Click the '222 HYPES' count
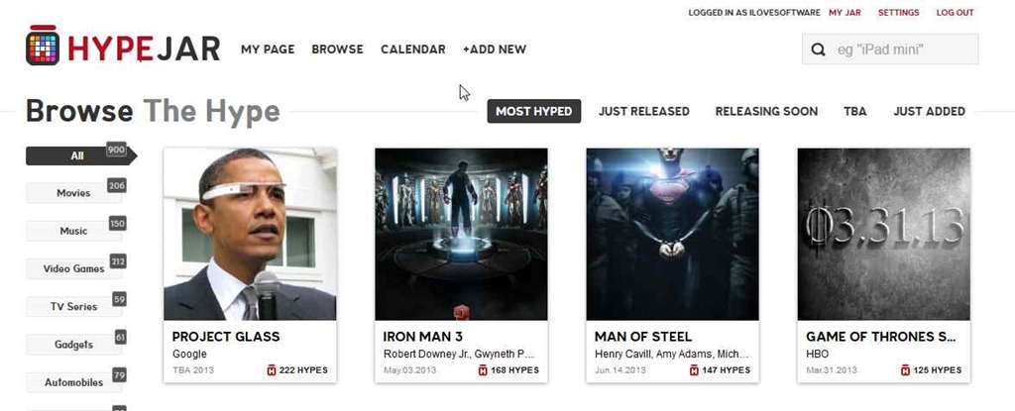This screenshot has height=411, width=1015. 303,370
